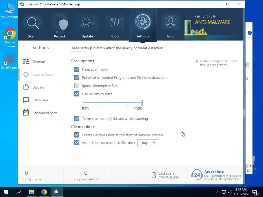Close the background window with X
The image size is (263, 197).
[x=247, y=26]
